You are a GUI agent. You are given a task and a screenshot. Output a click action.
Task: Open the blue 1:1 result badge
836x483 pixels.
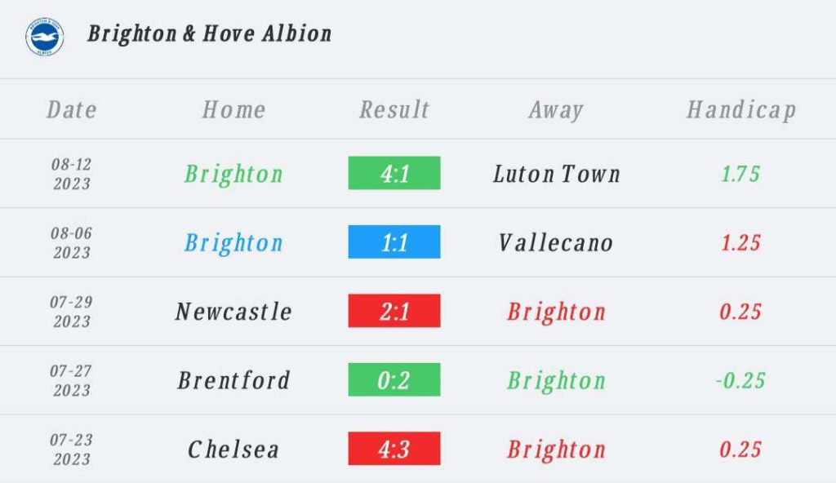pos(394,241)
